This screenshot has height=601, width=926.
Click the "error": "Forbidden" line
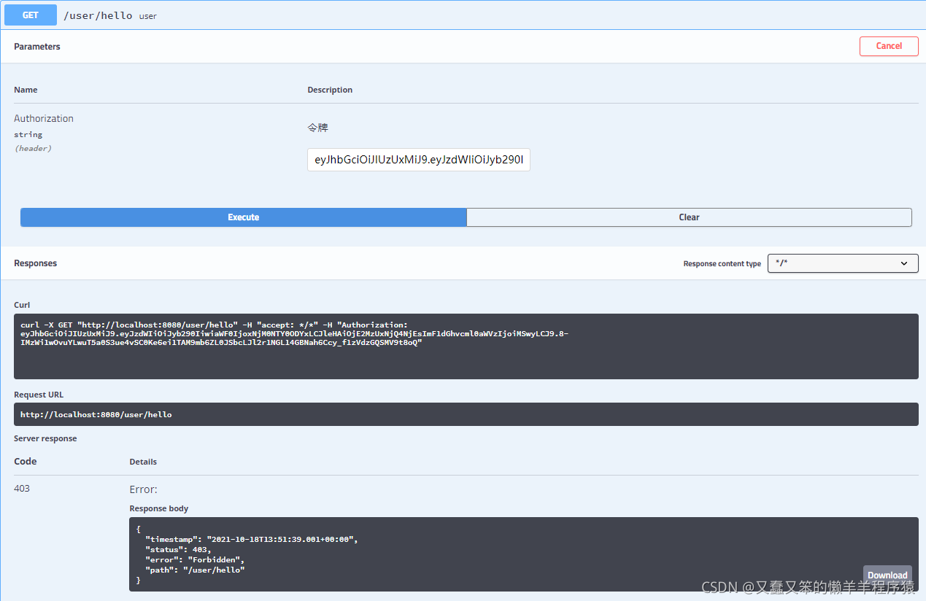[x=195, y=559]
